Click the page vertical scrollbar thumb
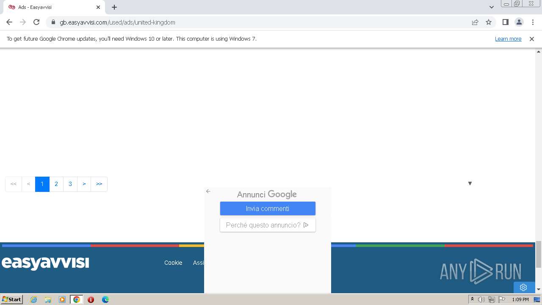This screenshot has width=542, height=305. tap(539, 254)
